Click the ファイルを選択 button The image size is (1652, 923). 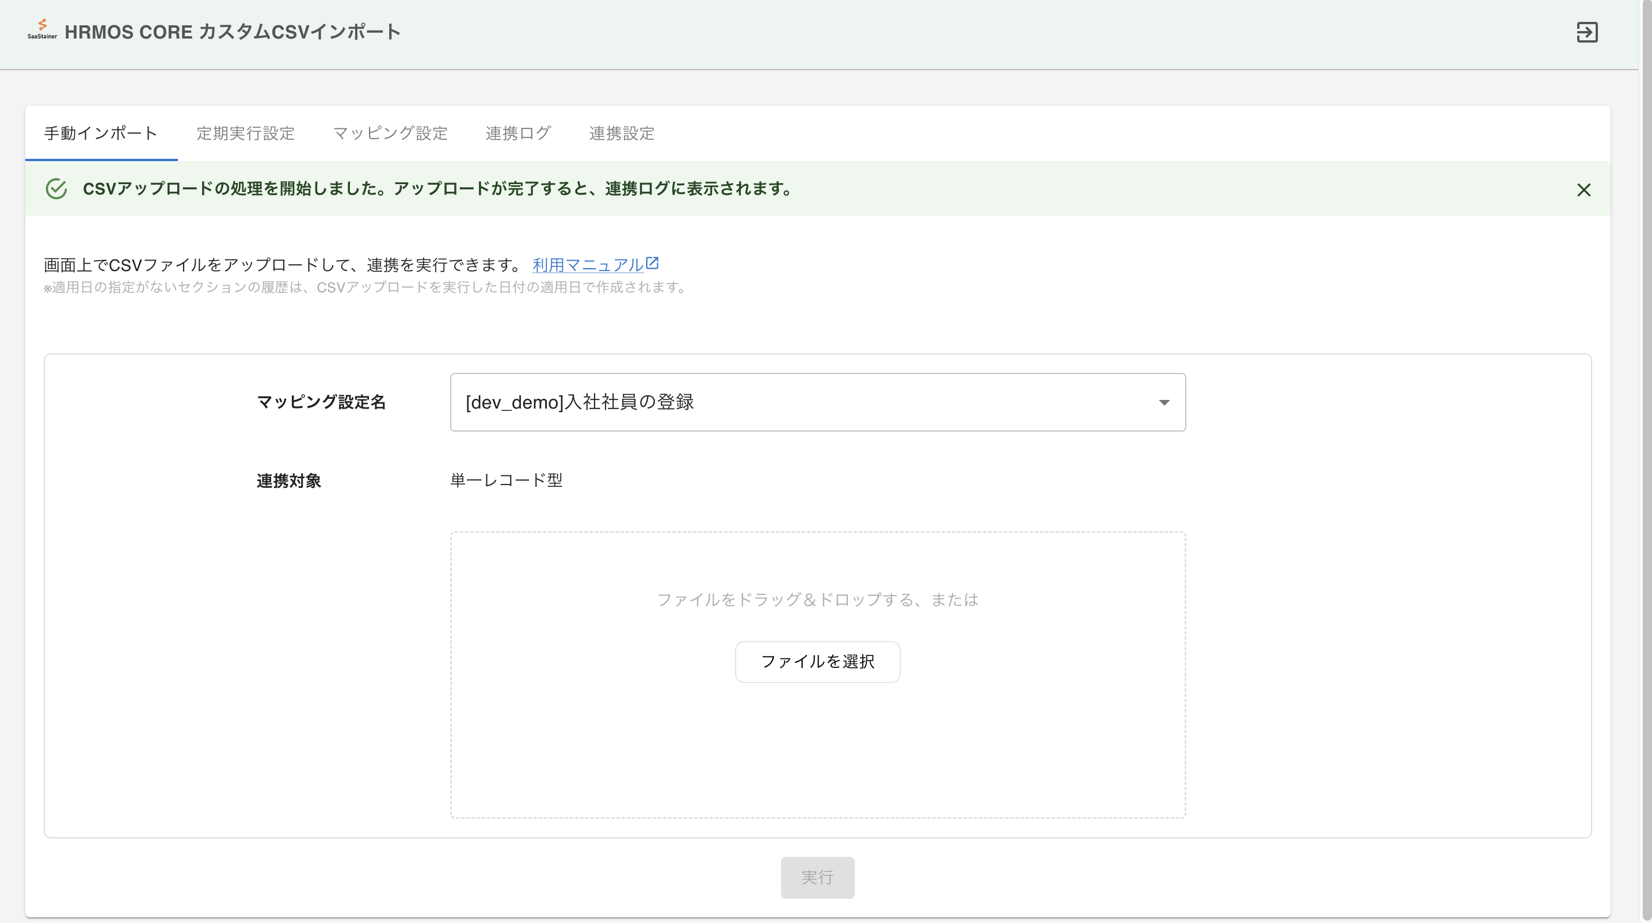click(x=817, y=662)
